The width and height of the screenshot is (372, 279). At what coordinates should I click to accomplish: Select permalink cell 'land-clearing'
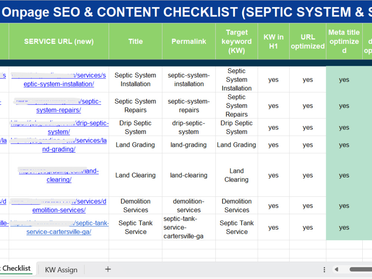tap(189, 175)
